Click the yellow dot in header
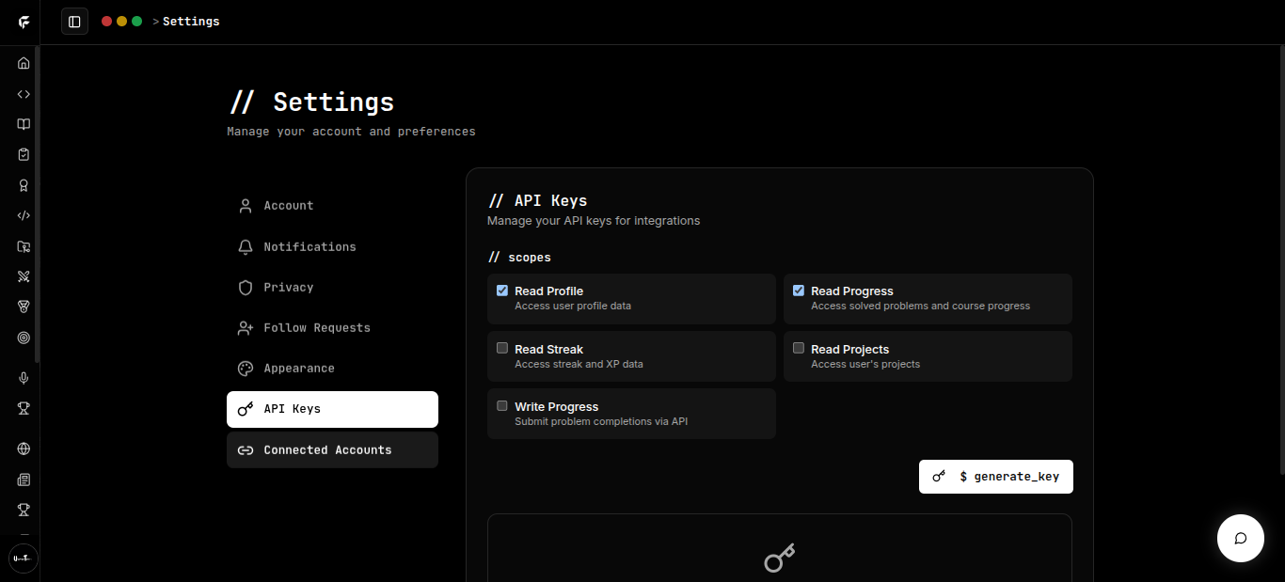The image size is (1285, 582). pyautogui.click(x=121, y=21)
